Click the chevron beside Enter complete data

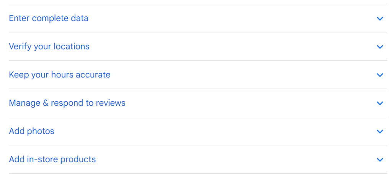coord(380,18)
